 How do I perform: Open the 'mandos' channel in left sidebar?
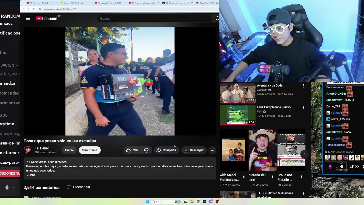[8, 83]
